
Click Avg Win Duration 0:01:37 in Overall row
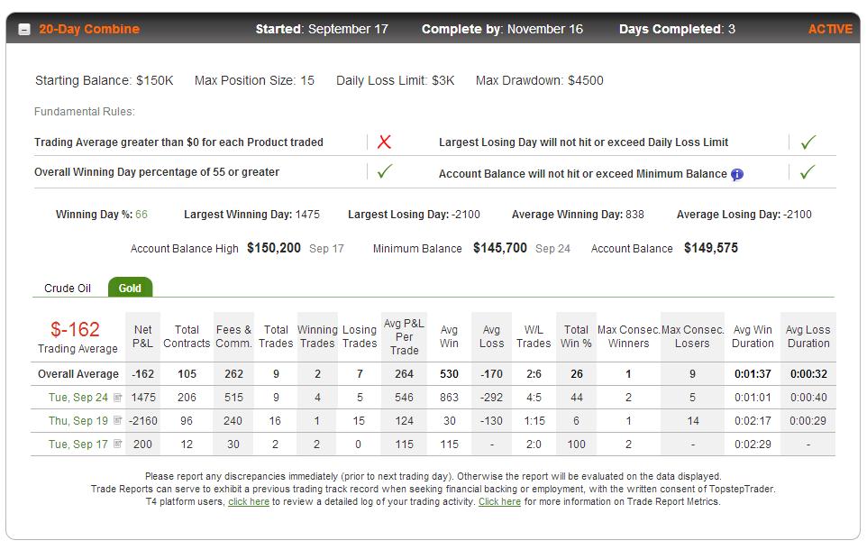[753, 374]
